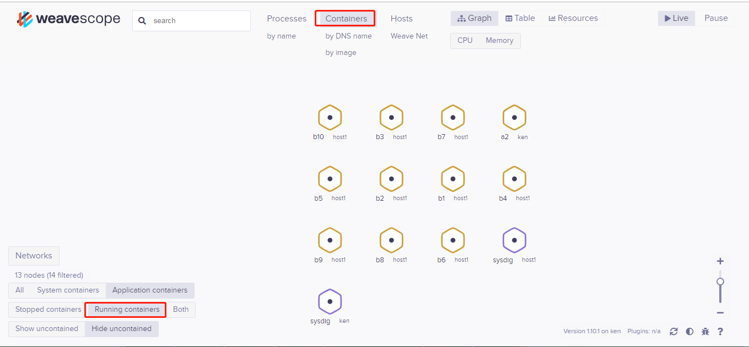Click '13 nodes (14 filtered)' status text
The width and height of the screenshot is (749, 347).
coord(49,275)
